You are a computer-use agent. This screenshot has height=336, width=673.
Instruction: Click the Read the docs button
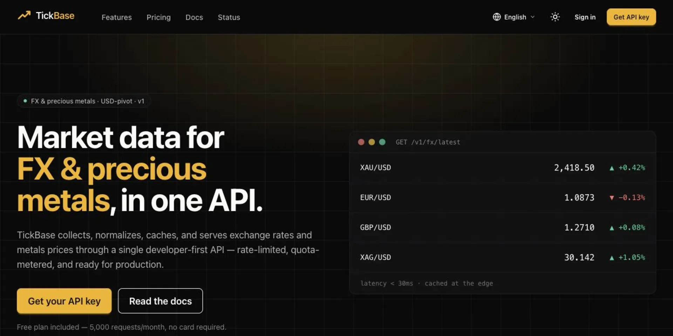[x=160, y=301]
